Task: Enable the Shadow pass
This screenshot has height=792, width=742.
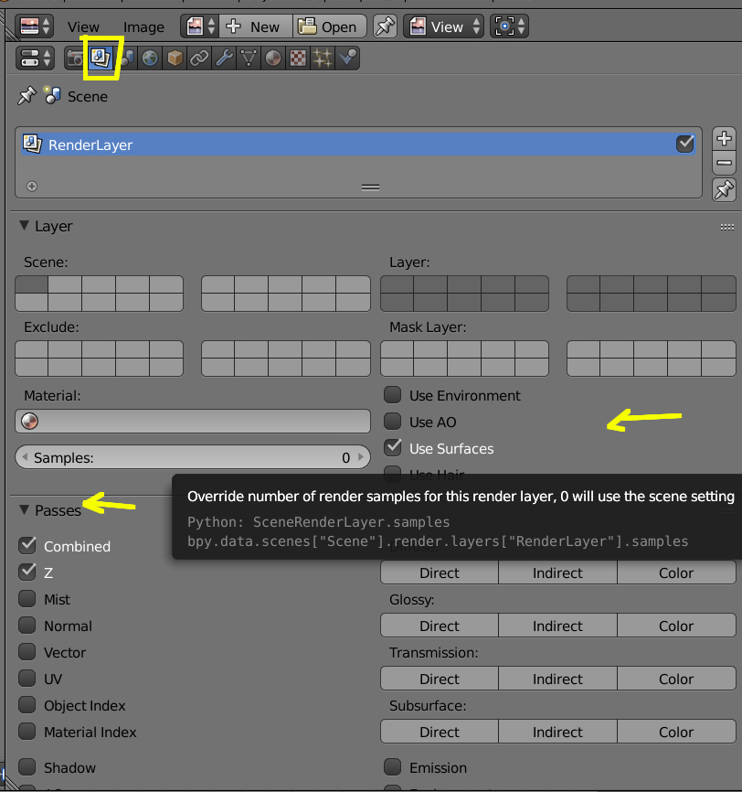Action: [27, 767]
